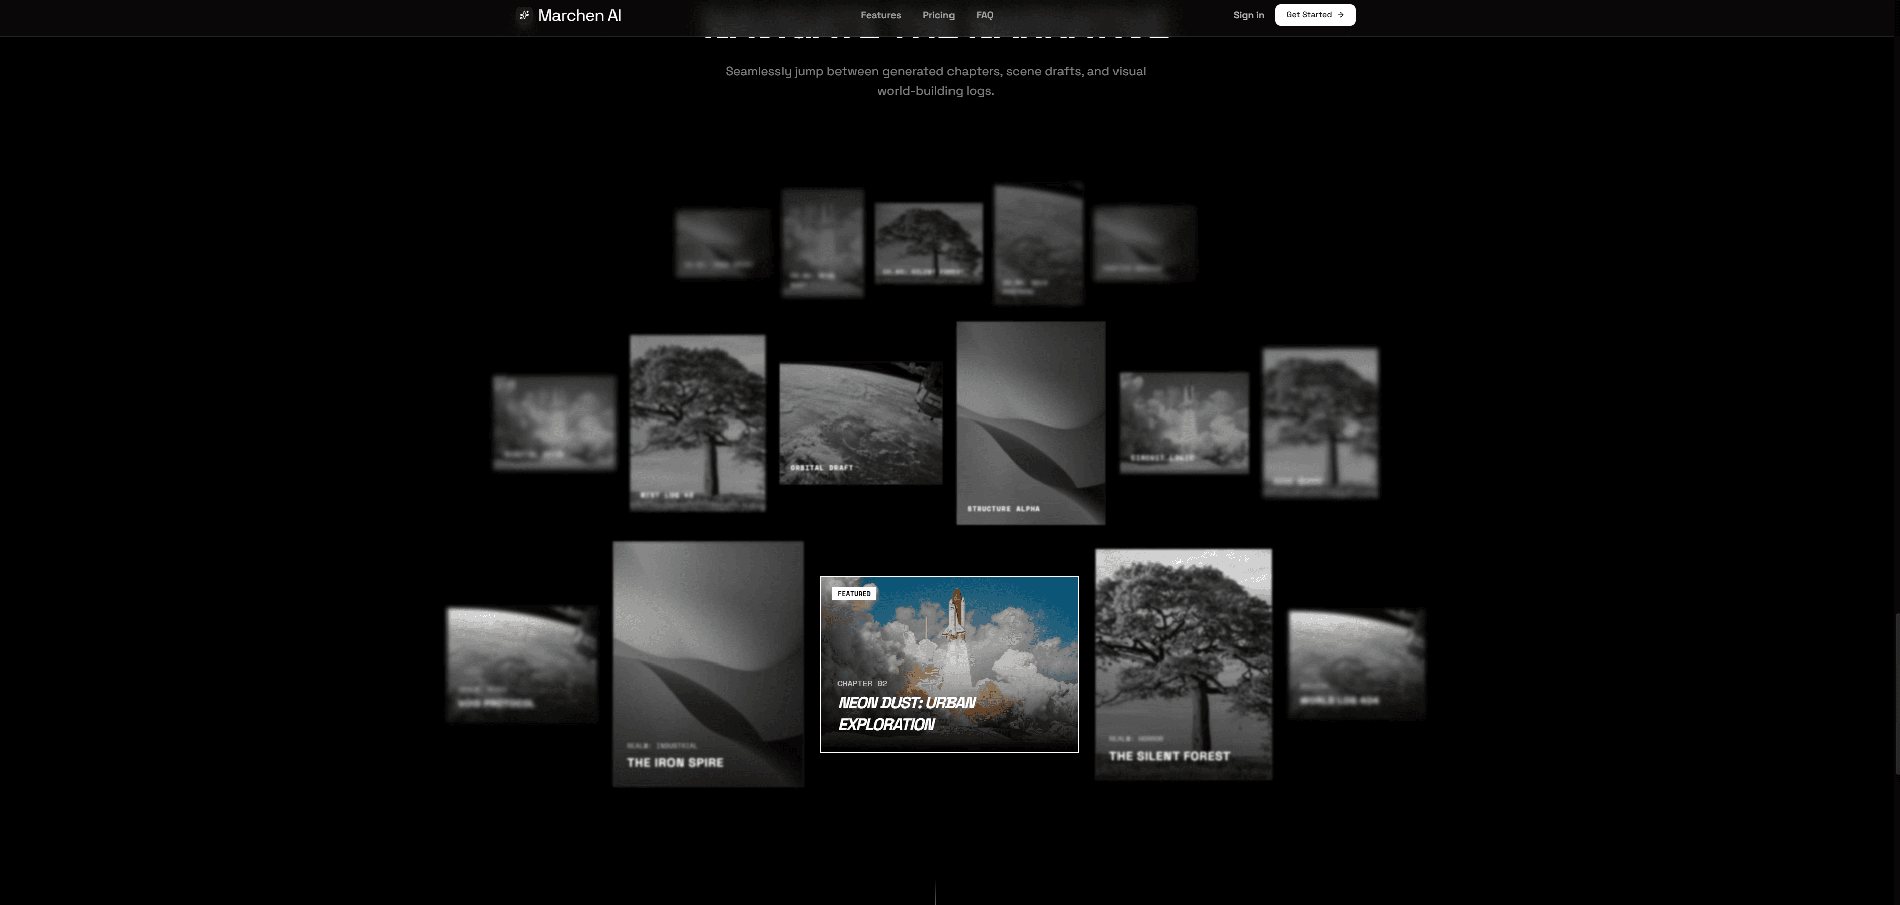
Task: Click the blurred Void Protocol earth card
Action: 522,663
